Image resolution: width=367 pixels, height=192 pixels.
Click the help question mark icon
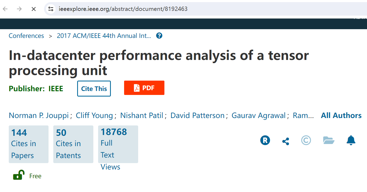click(159, 36)
